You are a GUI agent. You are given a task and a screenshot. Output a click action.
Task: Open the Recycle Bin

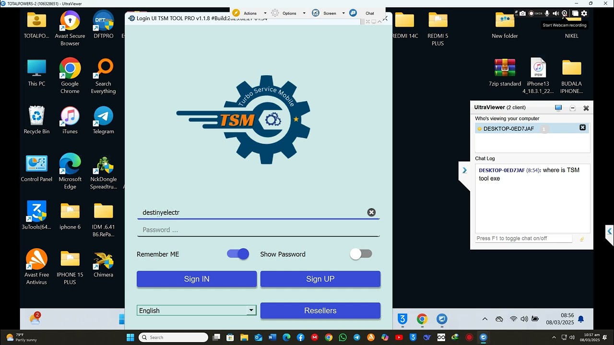pyautogui.click(x=36, y=120)
